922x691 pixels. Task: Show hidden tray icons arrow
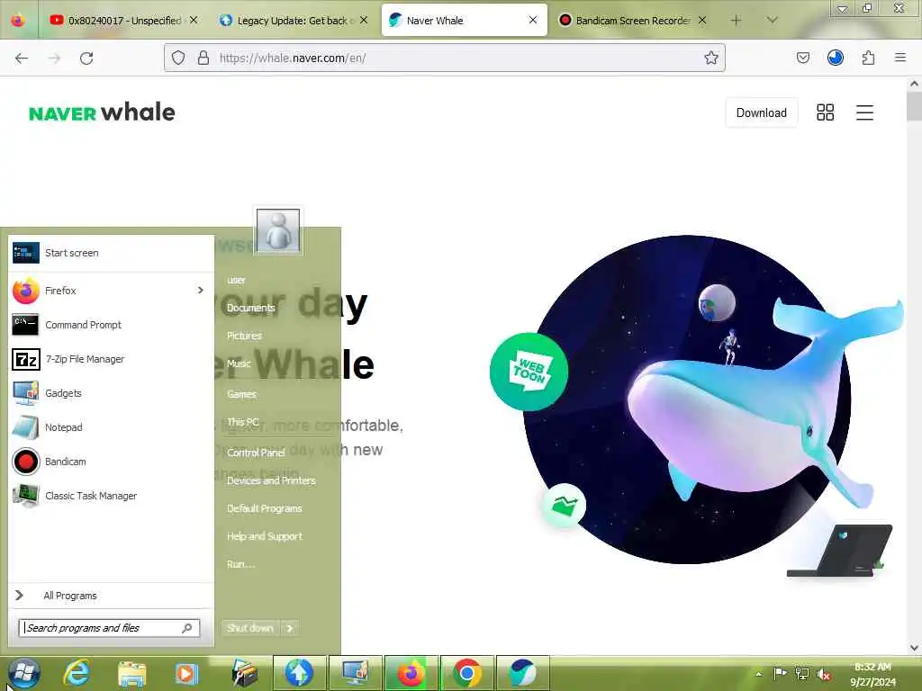click(758, 674)
